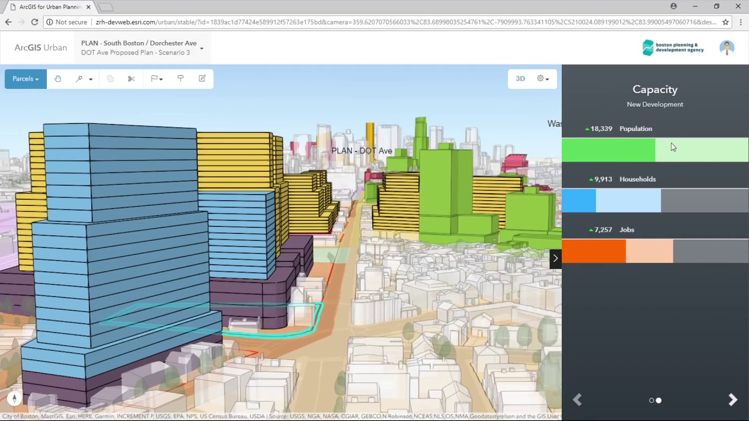749x421 pixels.
Task: Close the ArcGIS for Urban Planning tab
Action: click(89, 7)
